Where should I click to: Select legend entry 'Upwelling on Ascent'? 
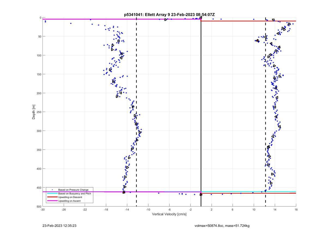pos(69,201)
